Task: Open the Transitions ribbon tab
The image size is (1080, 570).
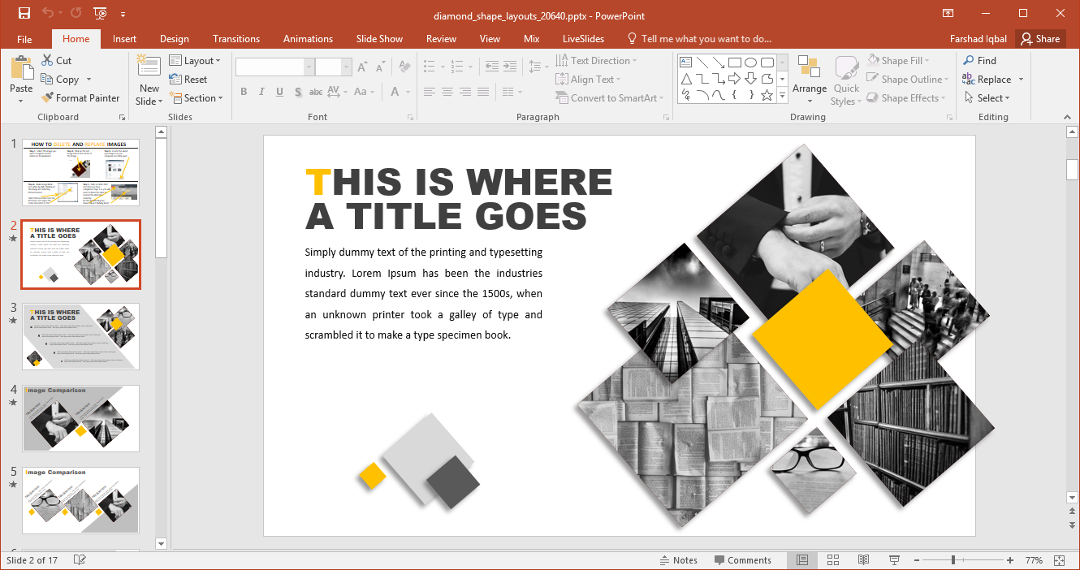Action: [x=236, y=39]
